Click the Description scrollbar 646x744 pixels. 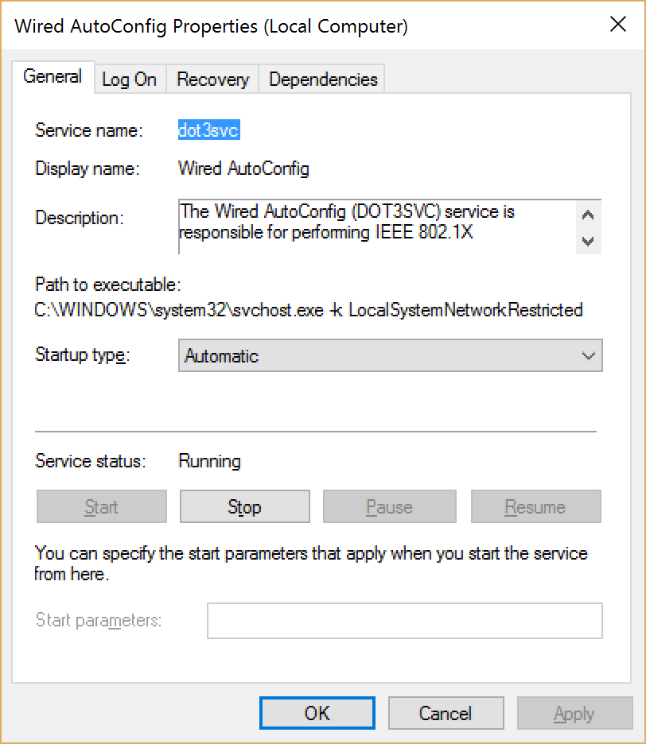coord(587,227)
